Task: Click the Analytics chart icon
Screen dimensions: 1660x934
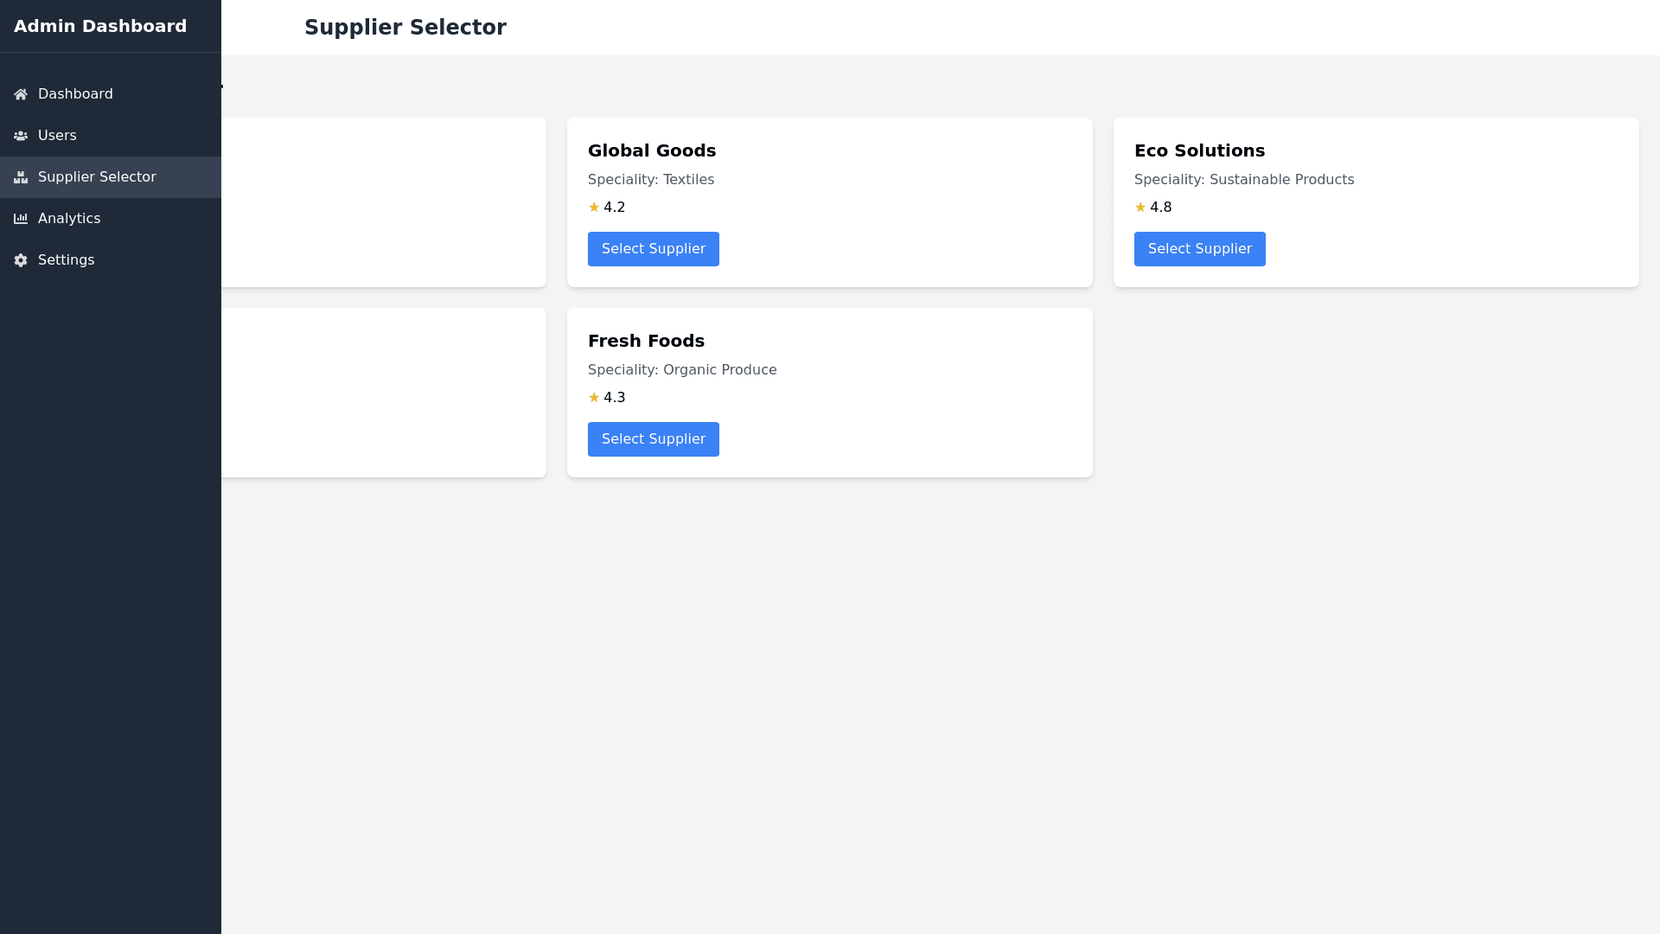Action: (x=21, y=219)
